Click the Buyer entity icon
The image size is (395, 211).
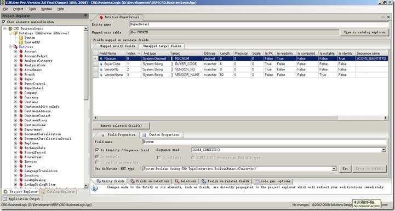(x=21, y=79)
